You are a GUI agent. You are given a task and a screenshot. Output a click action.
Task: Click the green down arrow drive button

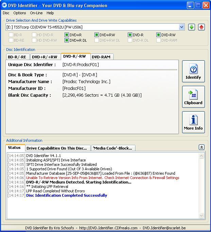coord(192,27)
